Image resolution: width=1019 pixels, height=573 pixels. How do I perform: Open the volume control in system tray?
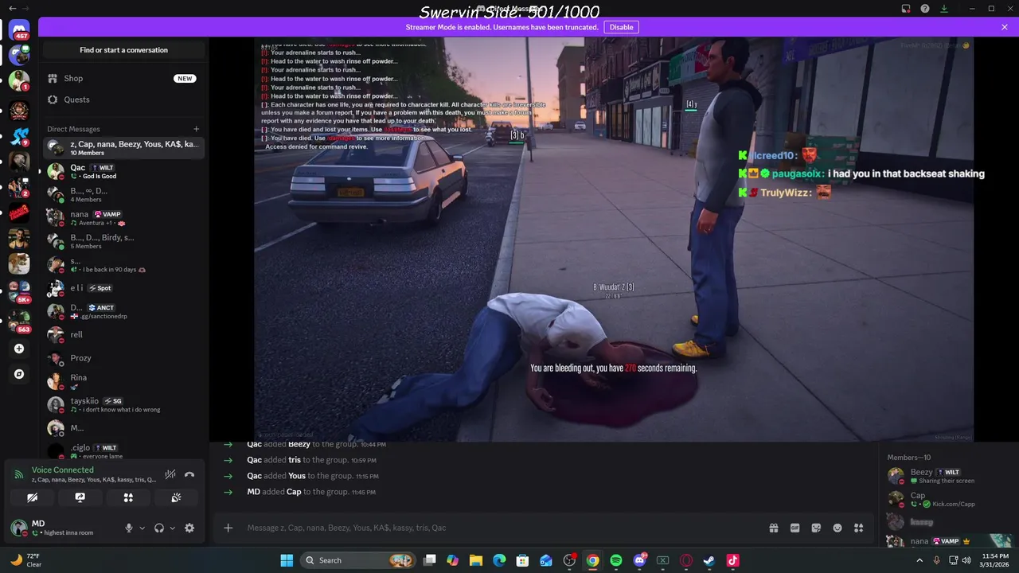966,560
